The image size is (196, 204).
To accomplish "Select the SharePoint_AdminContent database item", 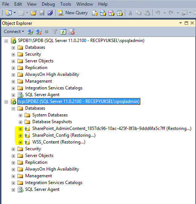I will [x=112, y=128].
